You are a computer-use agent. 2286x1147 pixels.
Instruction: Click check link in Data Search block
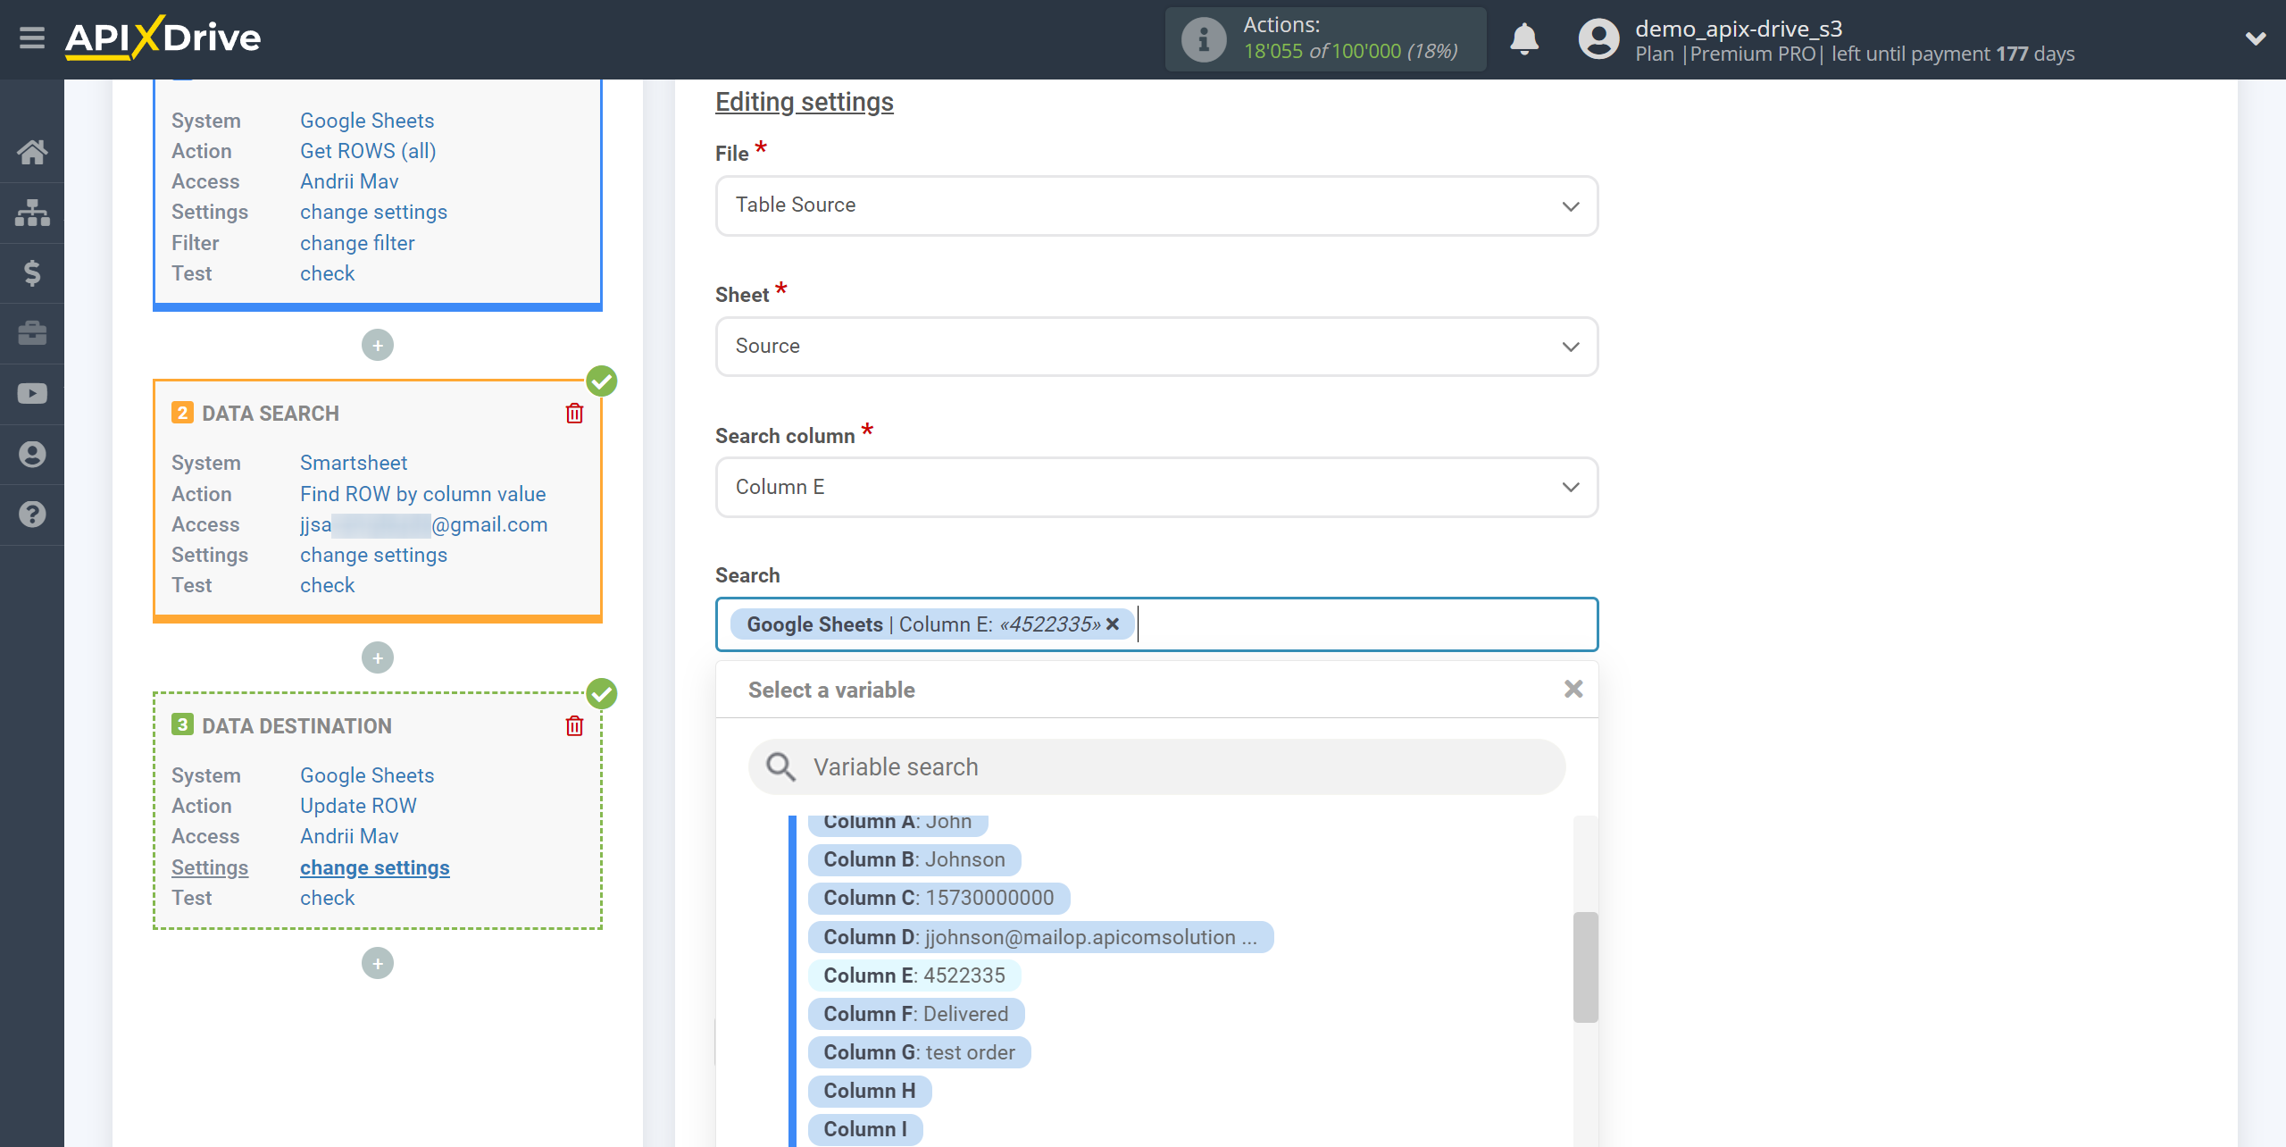327,585
